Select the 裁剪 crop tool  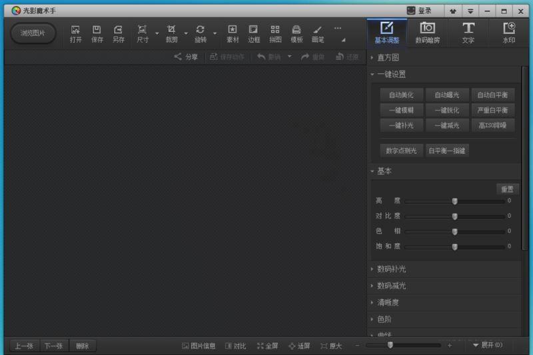click(x=171, y=33)
